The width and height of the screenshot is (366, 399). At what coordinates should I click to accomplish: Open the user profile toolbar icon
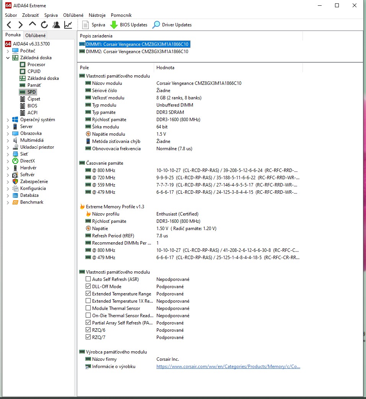[56, 25]
